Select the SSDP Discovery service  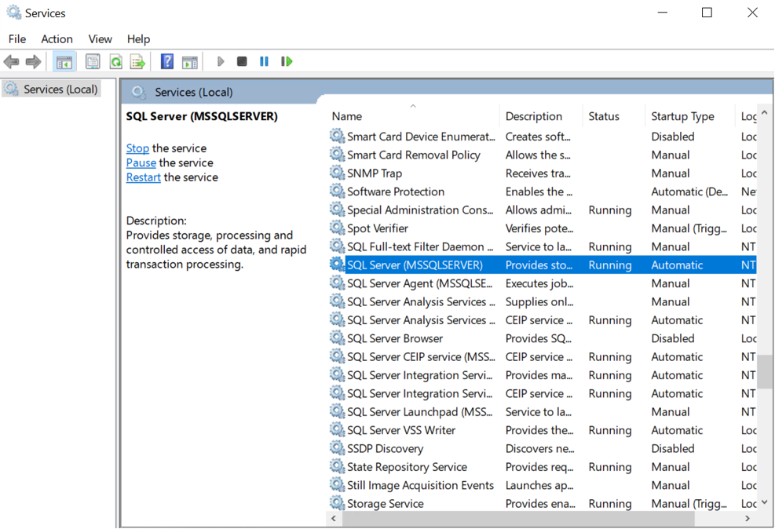click(x=543, y=448)
